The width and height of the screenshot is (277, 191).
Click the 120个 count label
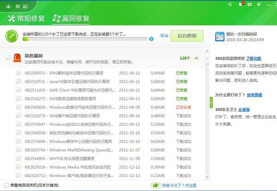[185, 58]
